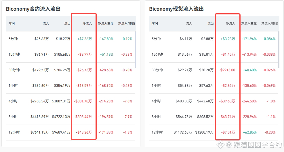
Task: Click net inflow +$3.23万
Action: click(x=228, y=39)
